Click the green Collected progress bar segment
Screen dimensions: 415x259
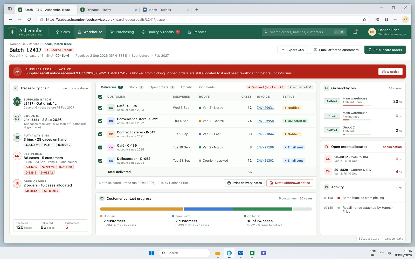click(262, 209)
